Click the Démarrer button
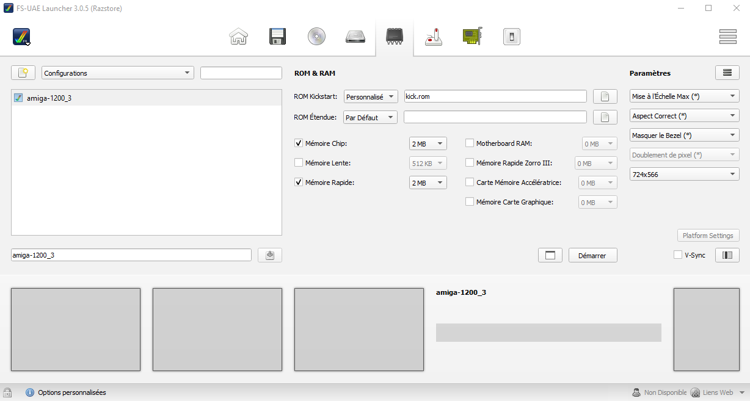The height and width of the screenshot is (401, 750). coord(593,255)
